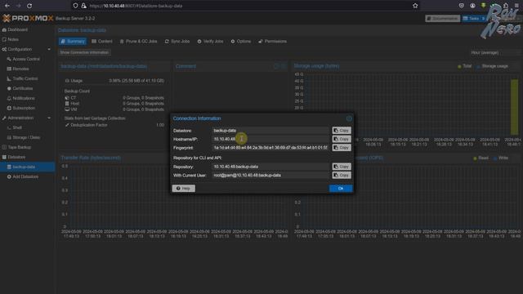Image resolution: width=523 pixels, height=294 pixels.
Task: Open Notifications in the sidebar
Action: pyautogui.click(x=24, y=98)
